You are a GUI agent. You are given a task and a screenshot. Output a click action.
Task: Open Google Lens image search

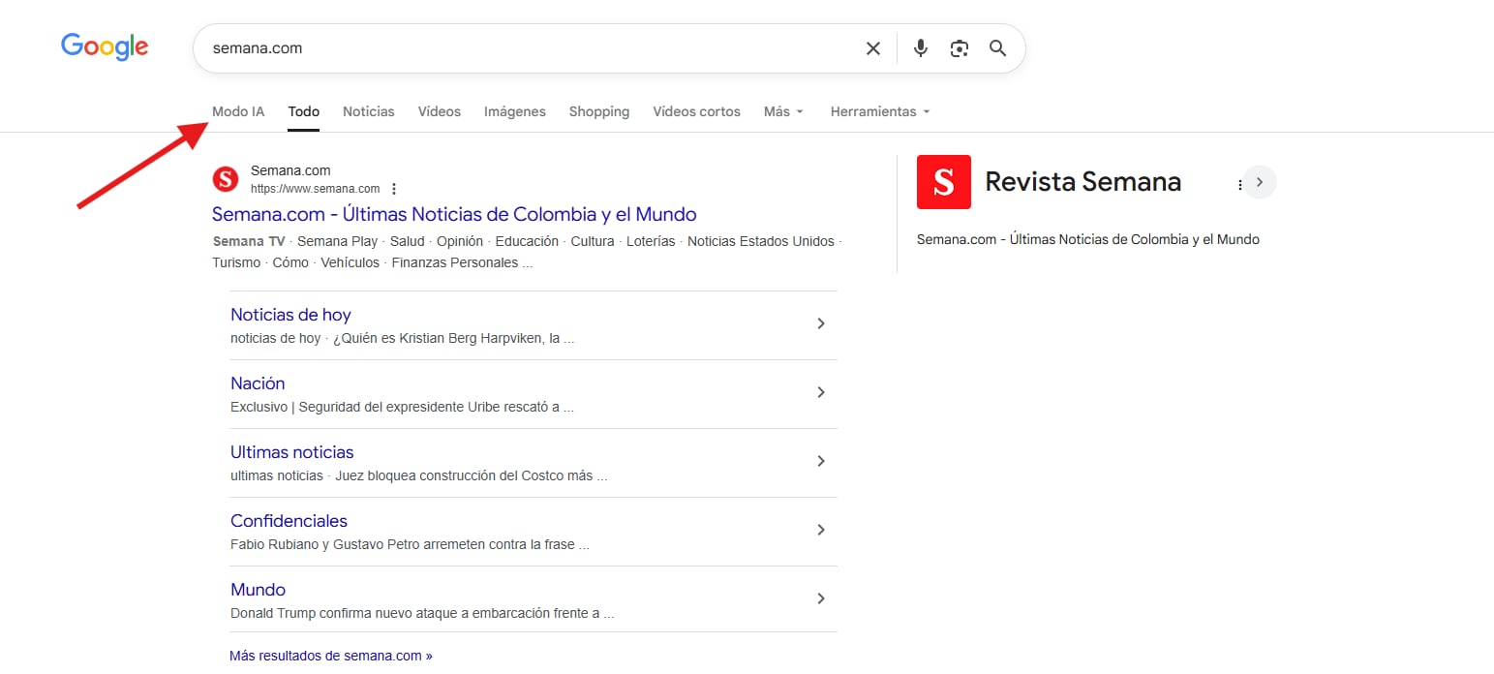(x=959, y=47)
